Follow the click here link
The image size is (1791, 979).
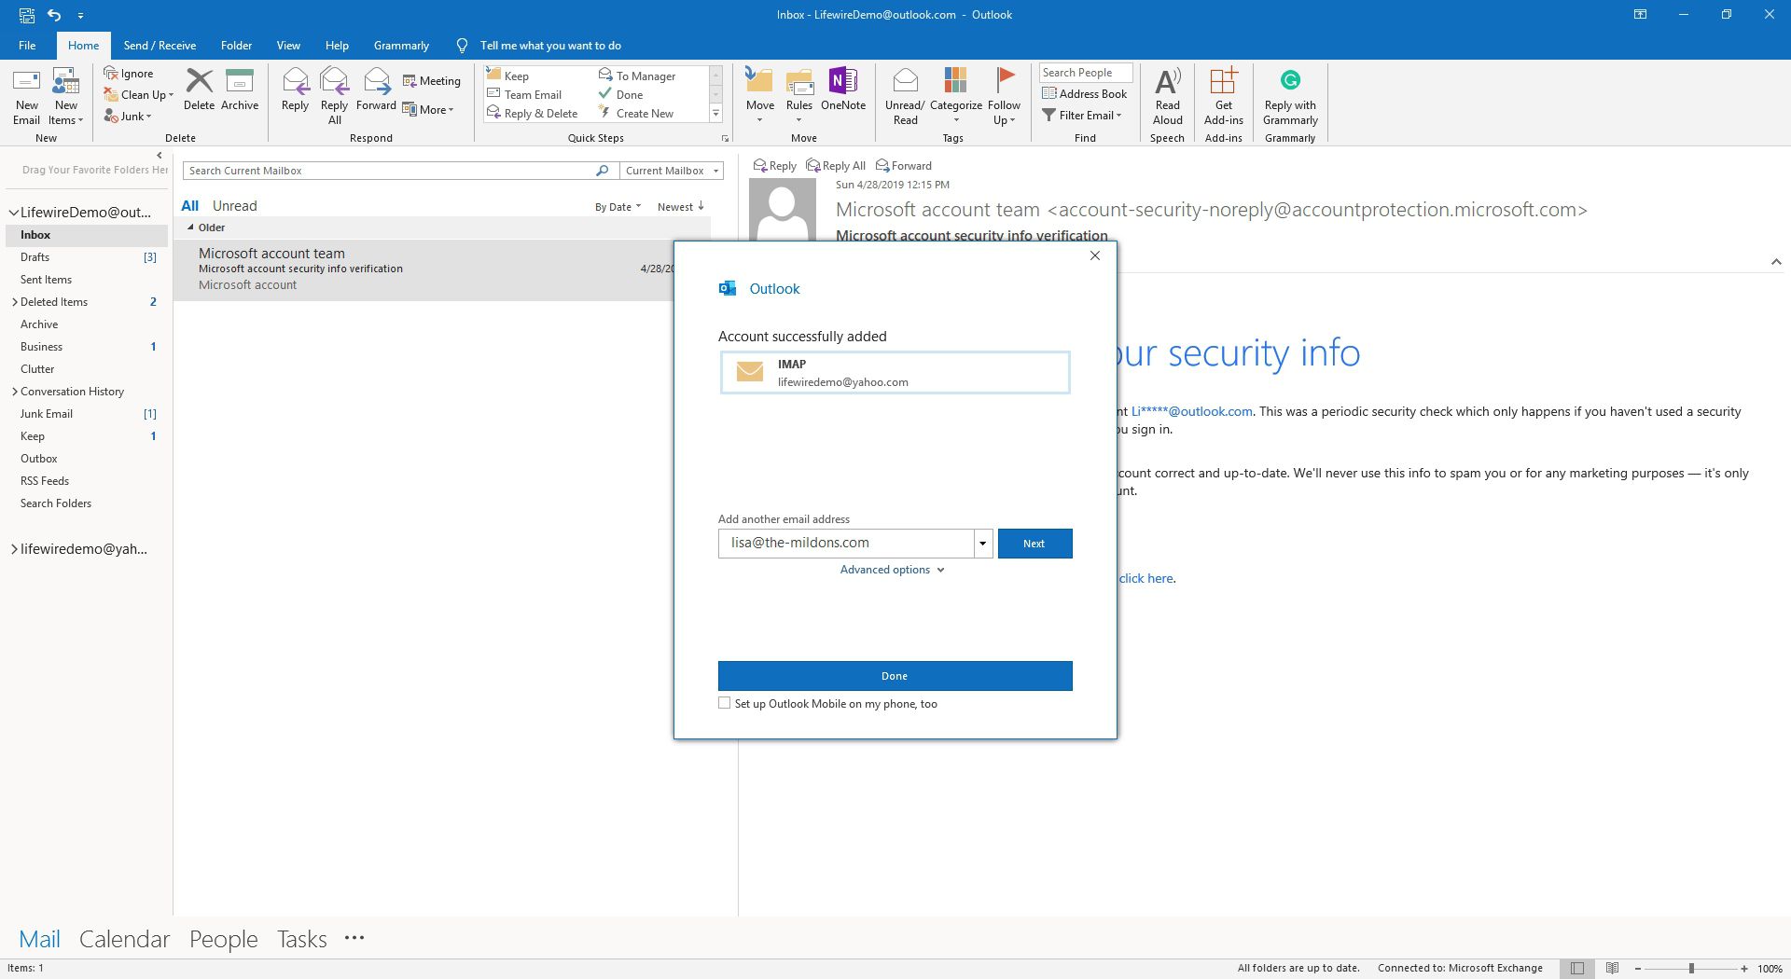click(1146, 578)
